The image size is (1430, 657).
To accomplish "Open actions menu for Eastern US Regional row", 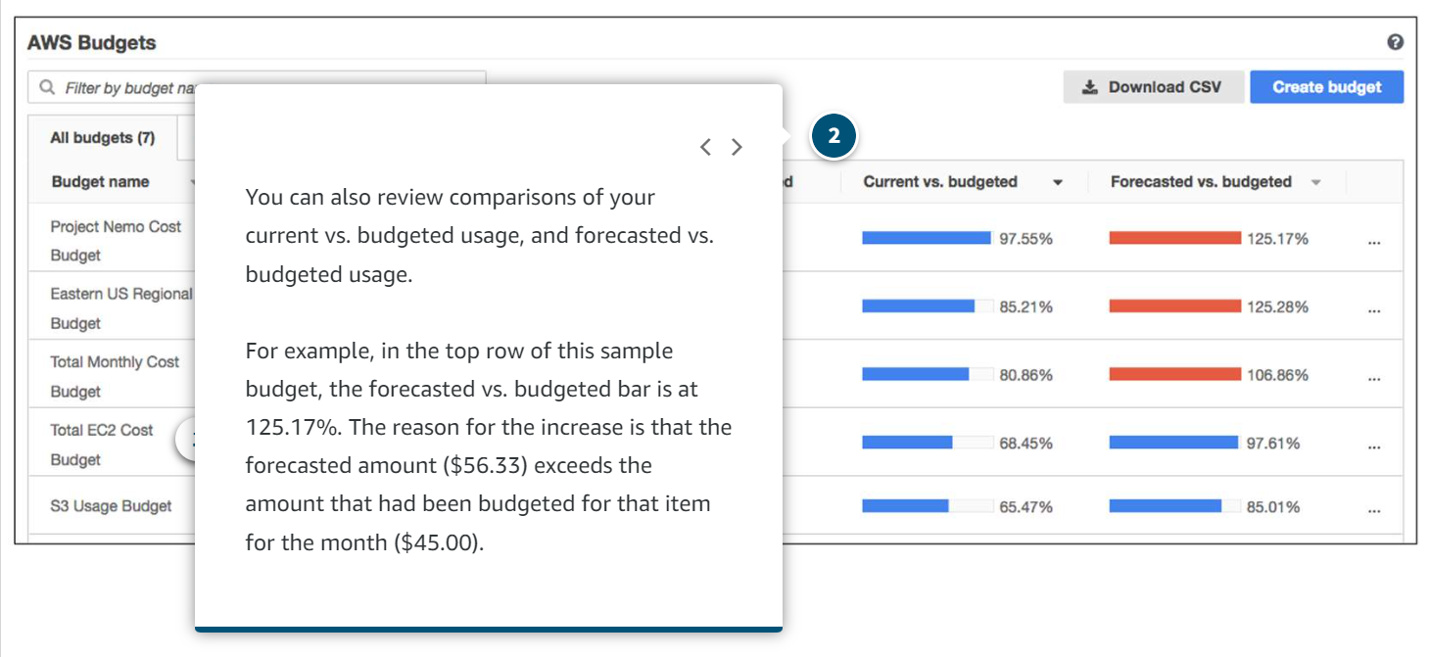I will [x=1373, y=308].
